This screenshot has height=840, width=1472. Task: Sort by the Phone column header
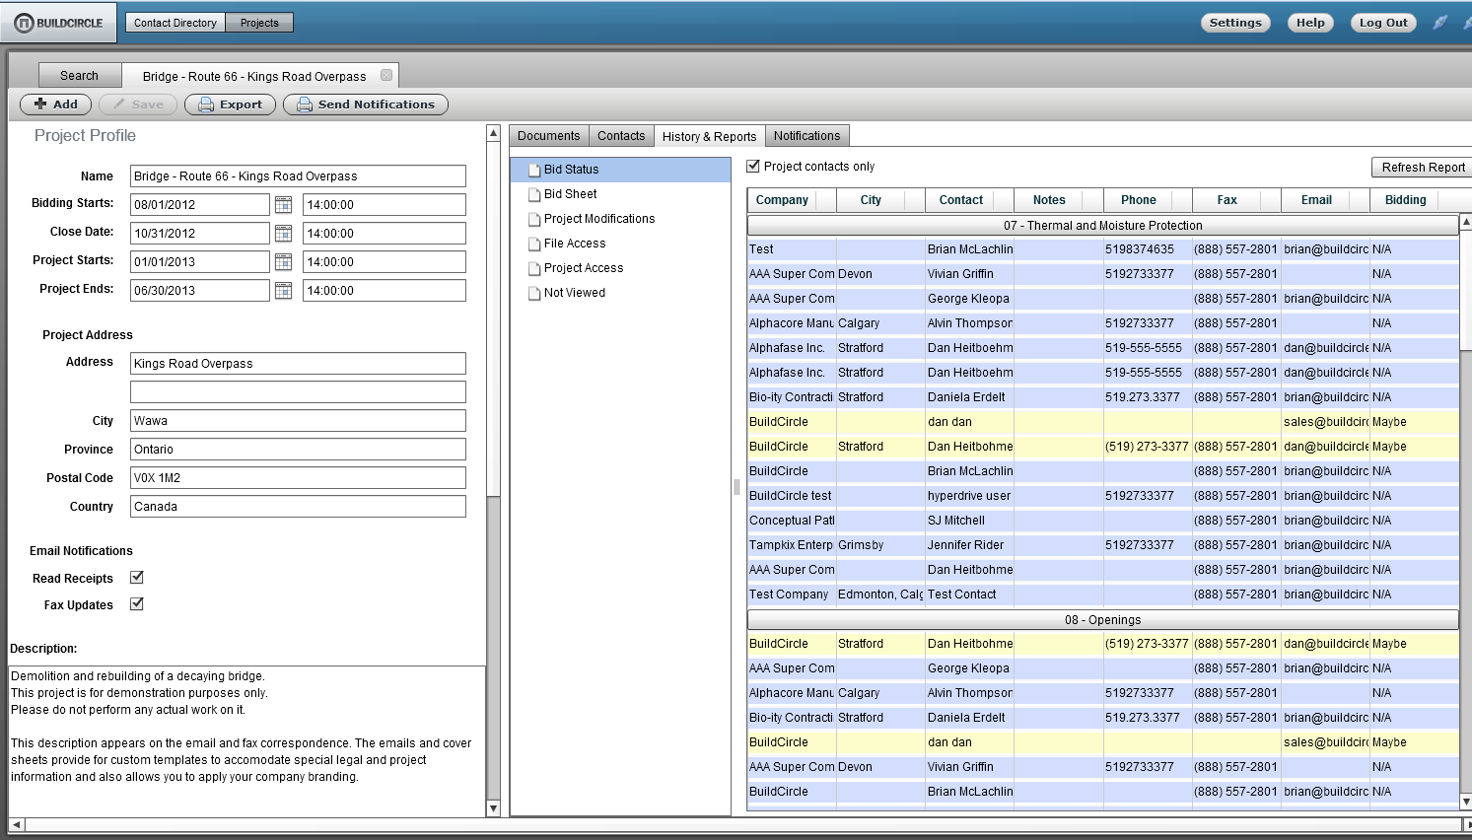point(1148,200)
